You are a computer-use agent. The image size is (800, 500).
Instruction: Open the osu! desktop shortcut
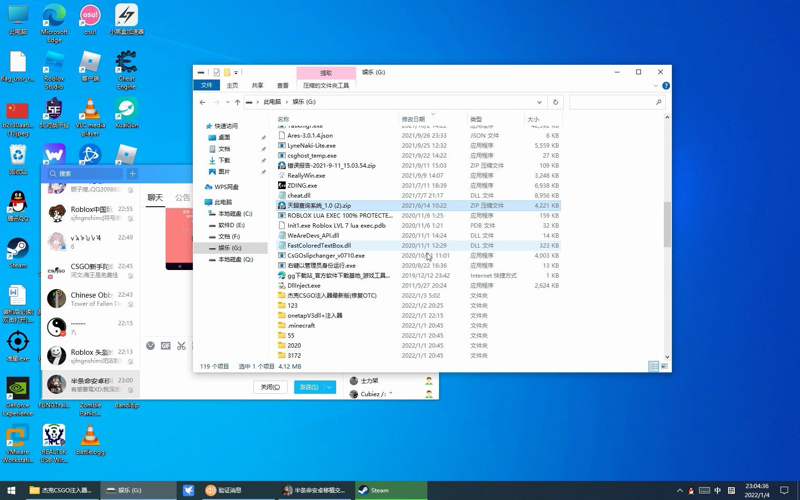tap(90, 20)
